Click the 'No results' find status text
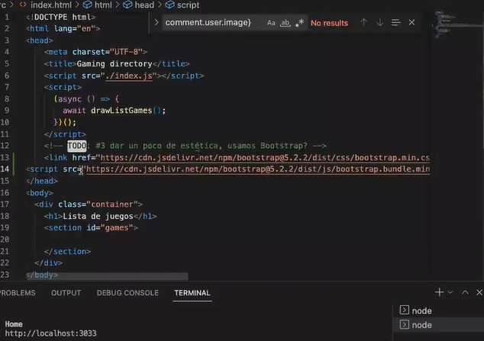This screenshot has width=484, height=341. click(x=329, y=23)
